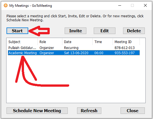The height and width of the screenshot is (119, 153).
Task: Delete the selected meeting
Action: pos(134,31)
